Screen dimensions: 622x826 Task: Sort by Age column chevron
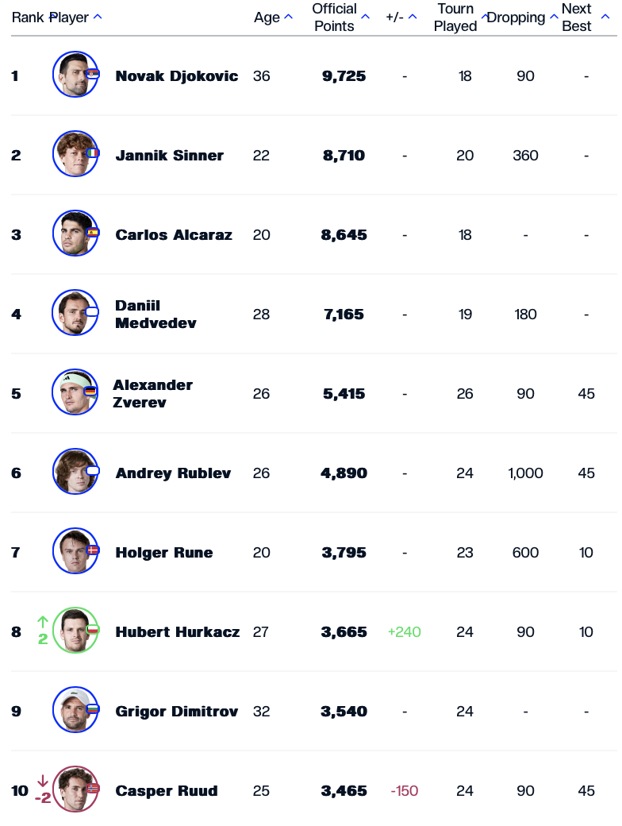pyautogui.click(x=288, y=17)
